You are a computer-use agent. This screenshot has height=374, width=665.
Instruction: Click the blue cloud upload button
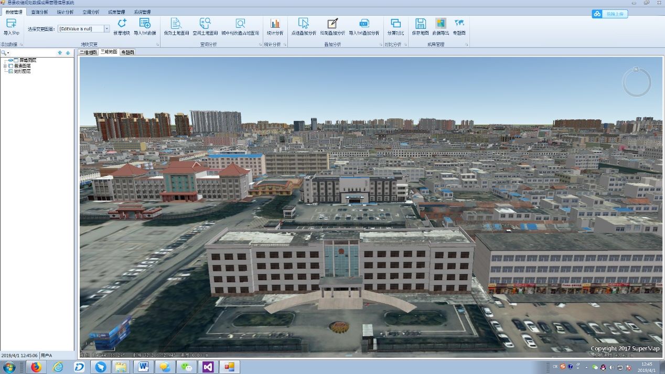[610, 14]
